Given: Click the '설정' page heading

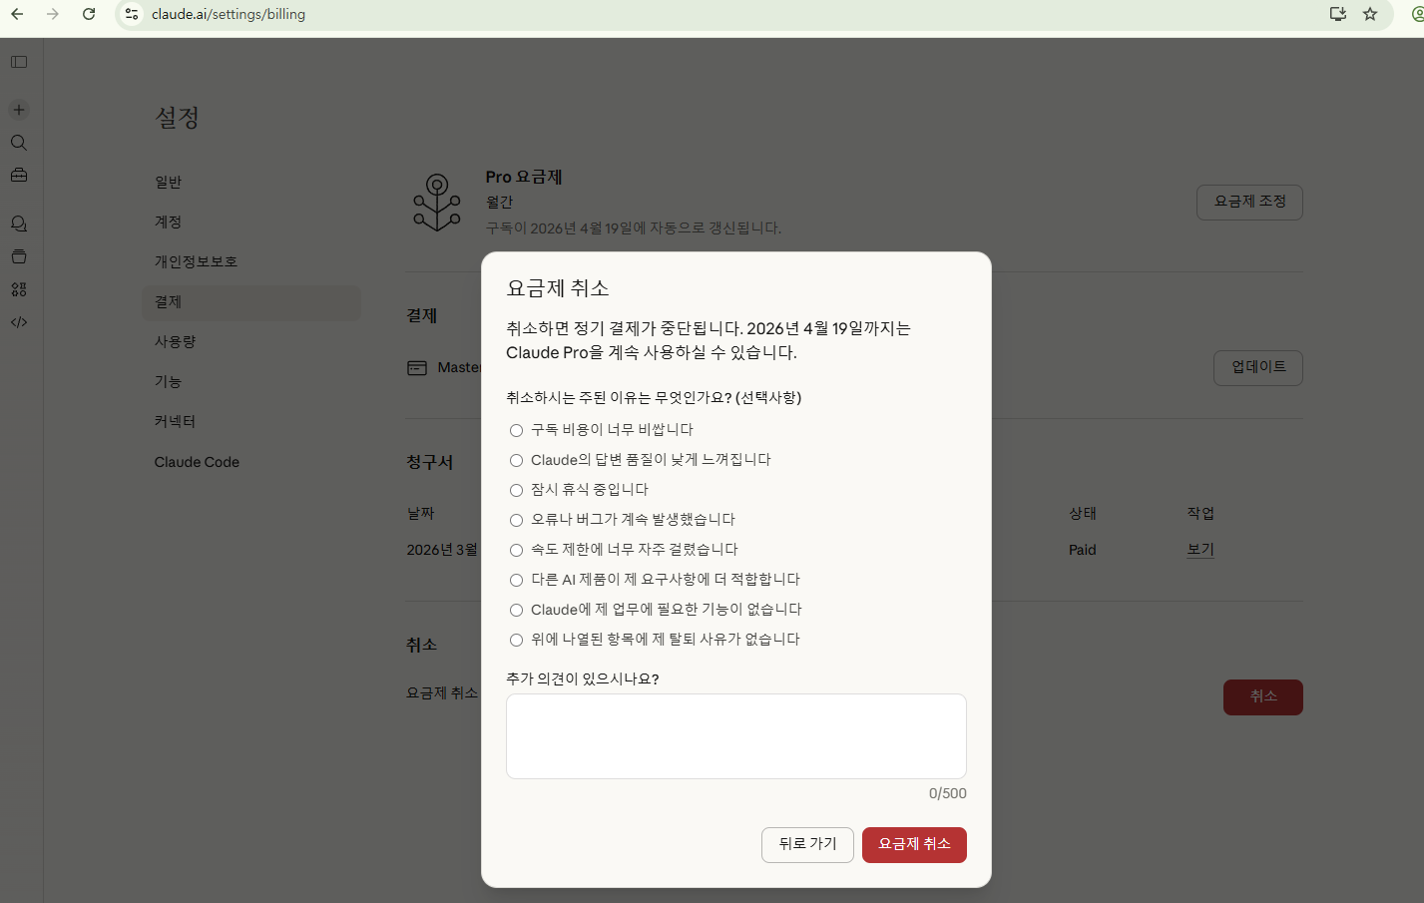Looking at the screenshot, I should (x=178, y=118).
